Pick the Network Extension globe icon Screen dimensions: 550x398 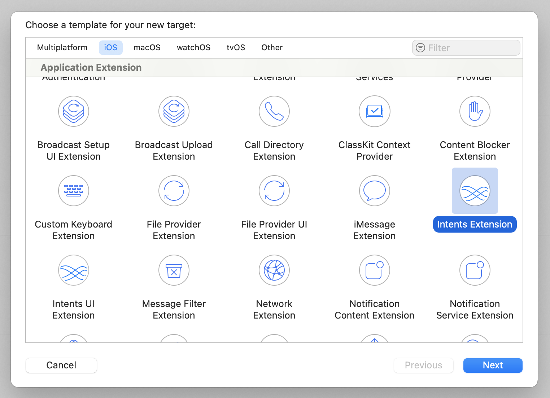(274, 270)
